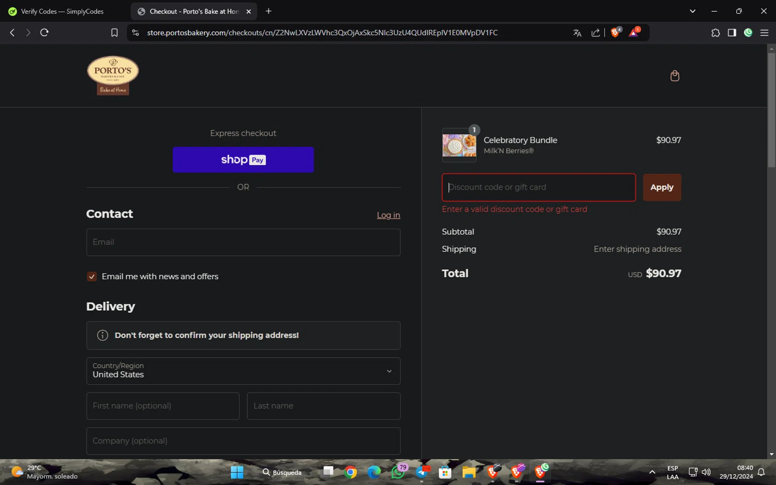Open the Brave Rewards triangle icon

pos(634,33)
